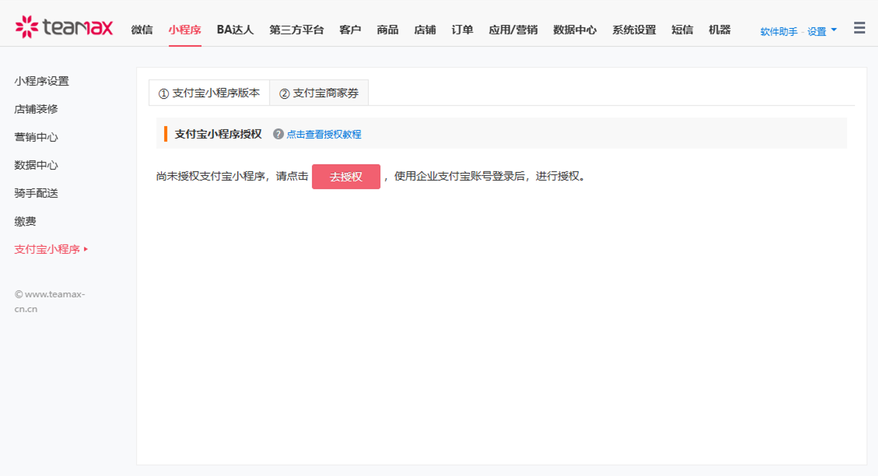Click the 去授权 button
This screenshot has width=878, height=476.
346,177
